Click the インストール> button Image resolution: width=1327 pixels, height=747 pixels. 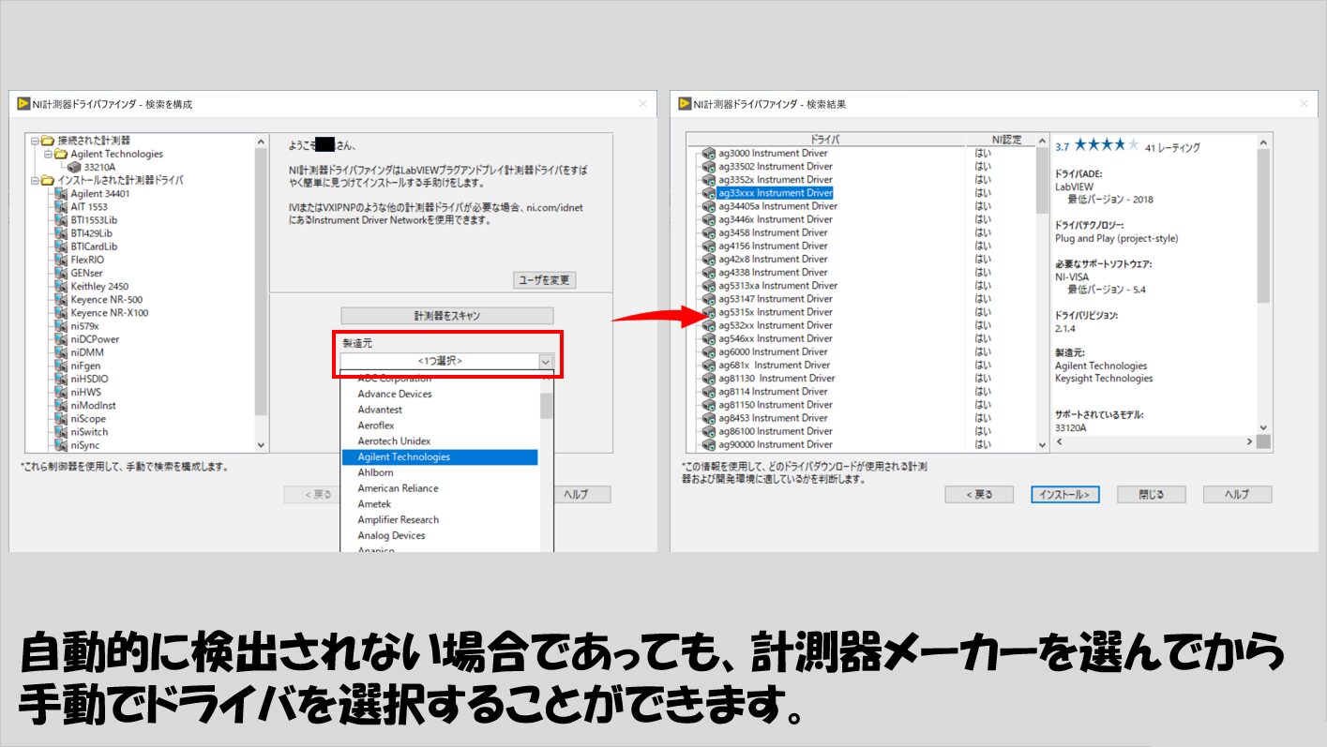1064,495
